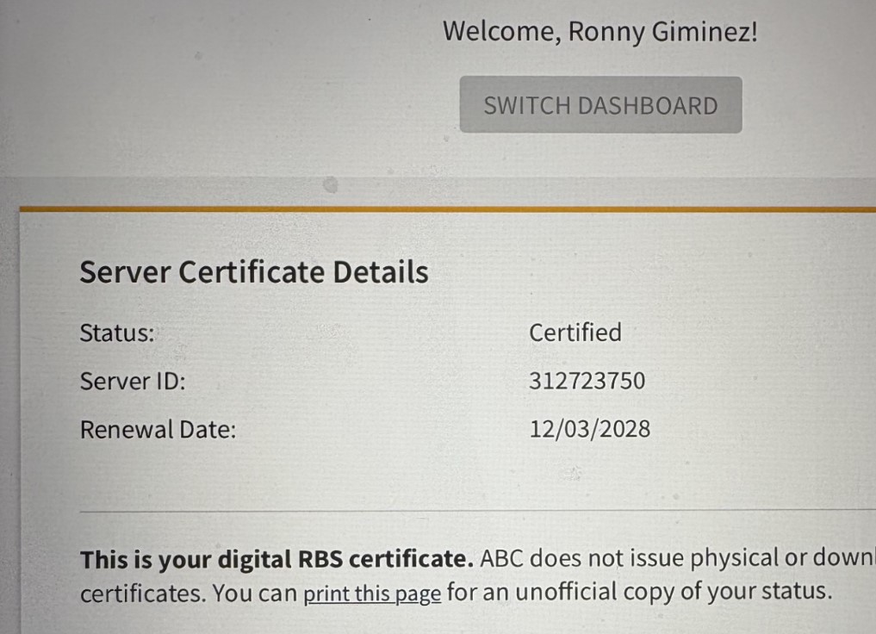Click the bold 'This is your digital RBS certificate.' text
The width and height of the screenshot is (876, 634).
276,559
